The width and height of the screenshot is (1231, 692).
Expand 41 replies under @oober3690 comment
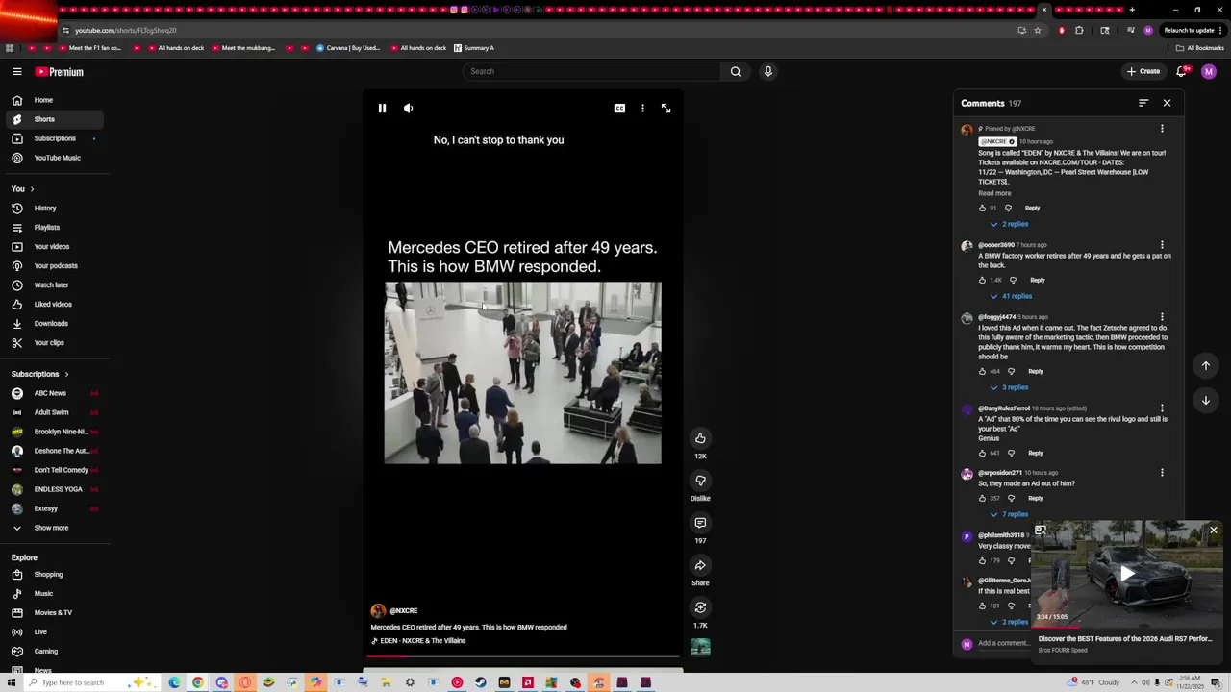1011,296
